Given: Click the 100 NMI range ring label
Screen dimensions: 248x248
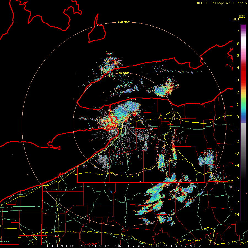Looking at the screenshot, I should click(x=124, y=22).
